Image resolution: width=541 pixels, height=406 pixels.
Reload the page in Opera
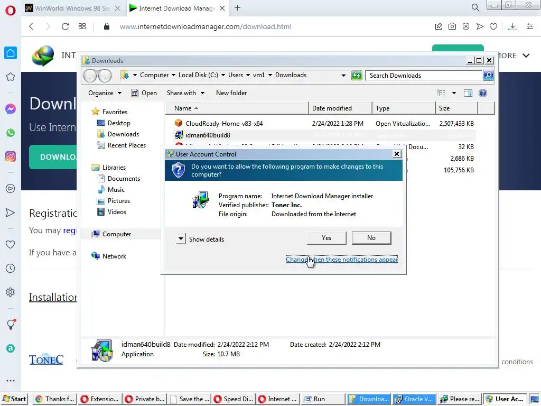point(65,26)
